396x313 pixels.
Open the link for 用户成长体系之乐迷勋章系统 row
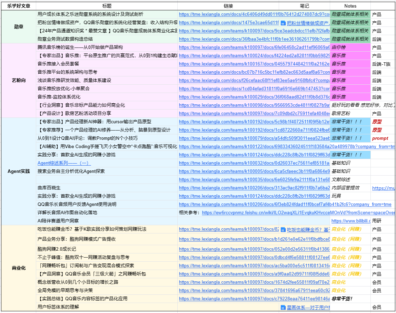[254, 14]
